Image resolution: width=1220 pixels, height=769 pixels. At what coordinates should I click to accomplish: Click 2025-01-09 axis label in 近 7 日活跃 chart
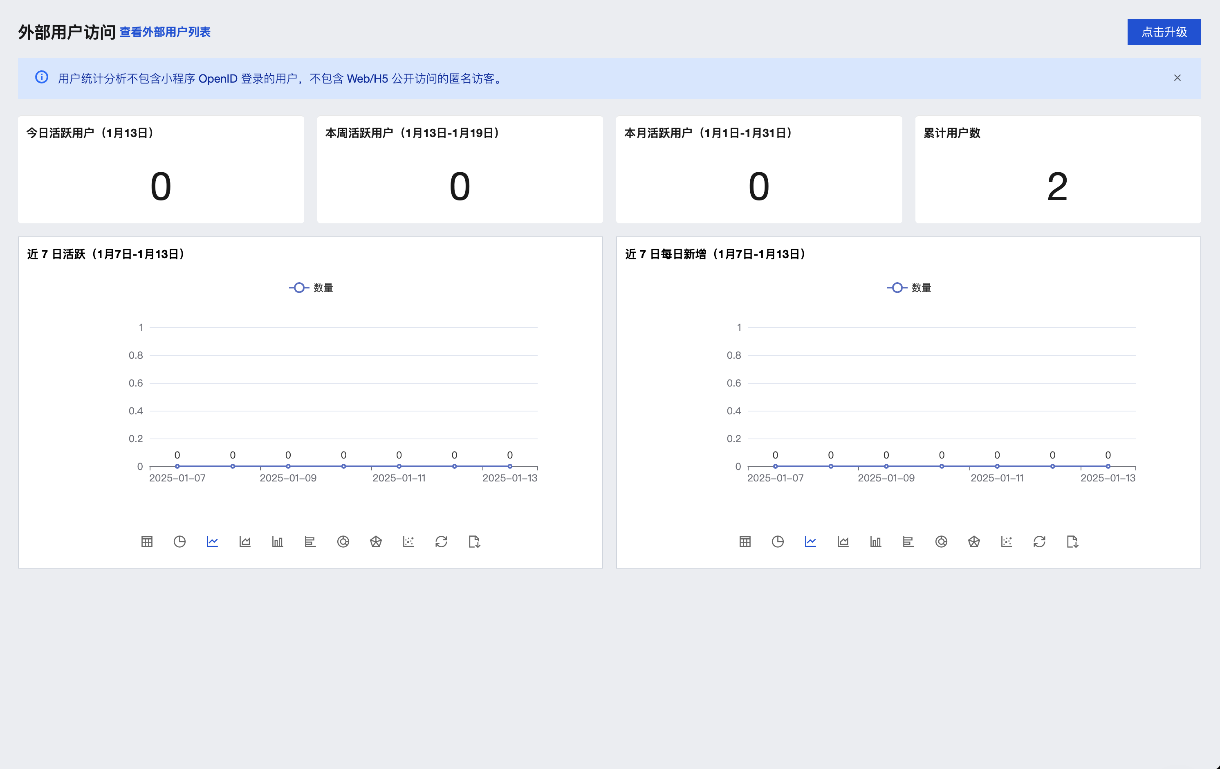click(288, 478)
